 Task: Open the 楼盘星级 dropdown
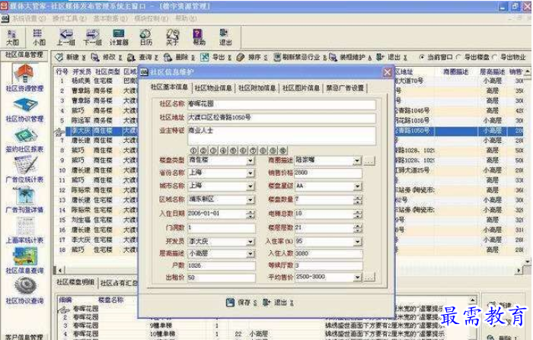357,186
